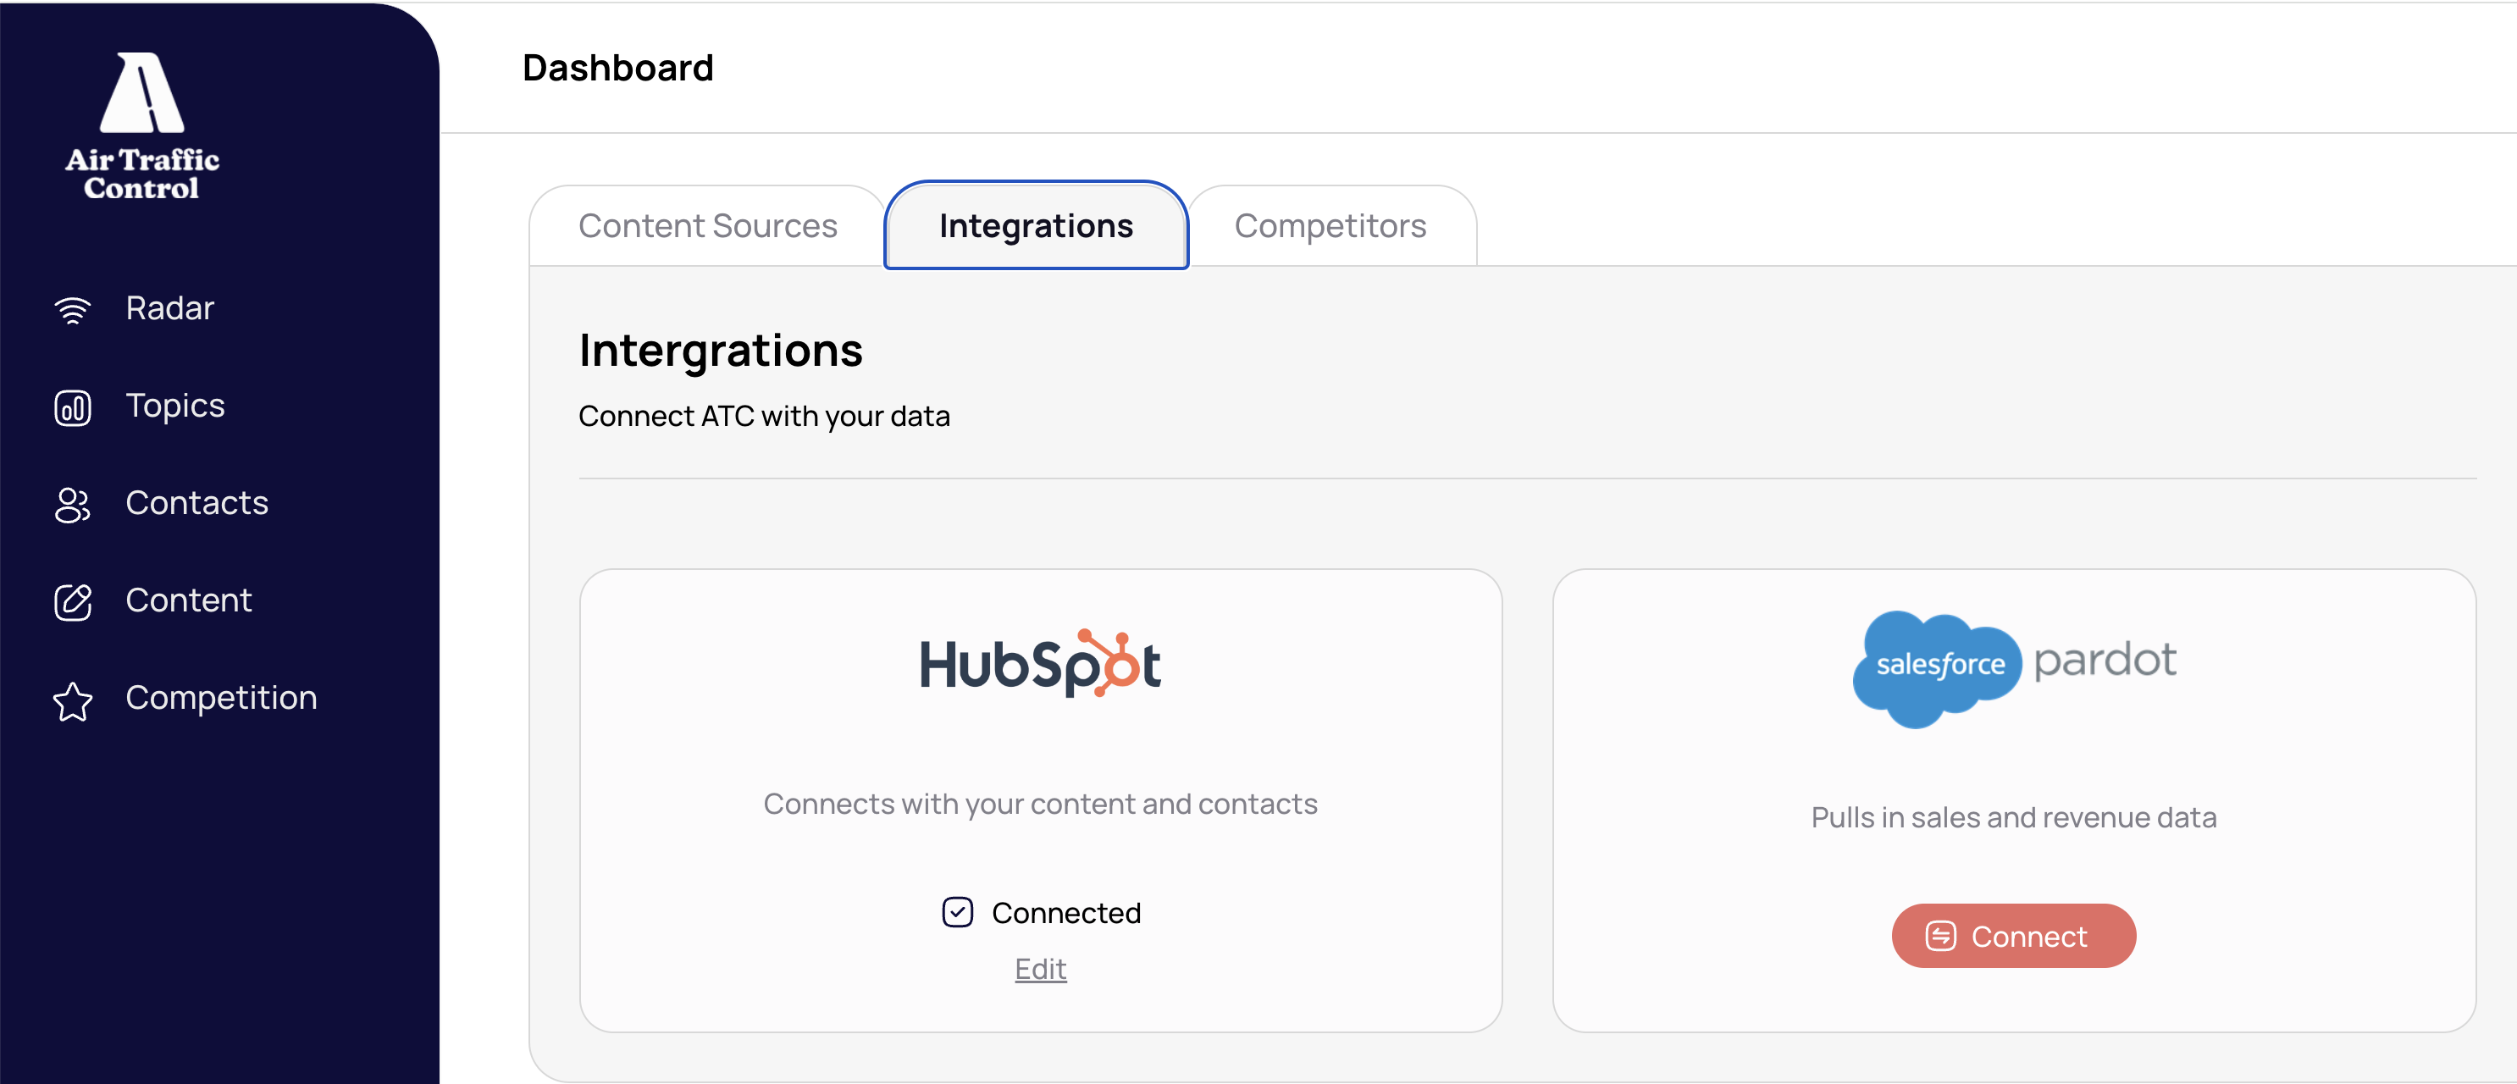Open the Content menu item
The image size is (2517, 1084).
(189, 600)
